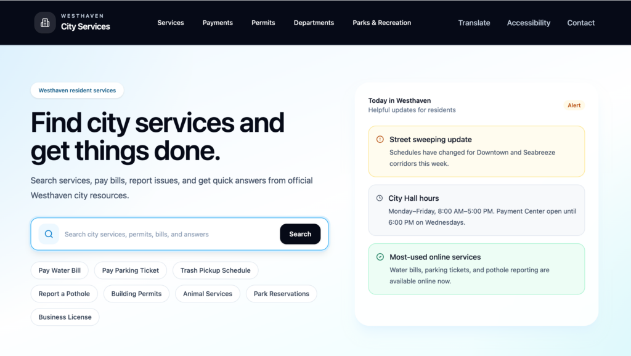Click the Translate link in header
Viewport: 631px width, 356px height.
(x=474, y=23)
